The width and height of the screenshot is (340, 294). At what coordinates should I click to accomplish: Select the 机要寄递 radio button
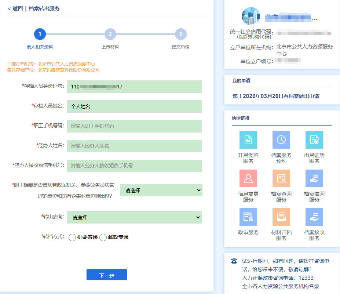click(x=72, y=237)
